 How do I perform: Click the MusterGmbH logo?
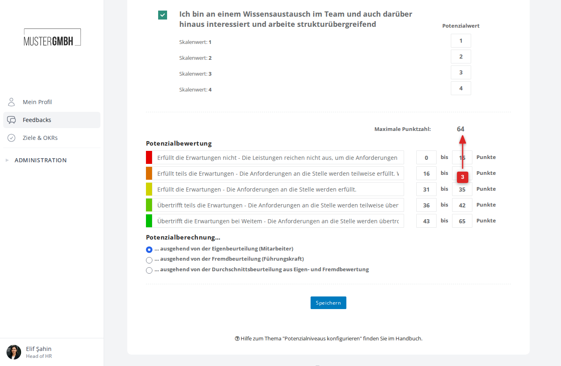[52, 37]
